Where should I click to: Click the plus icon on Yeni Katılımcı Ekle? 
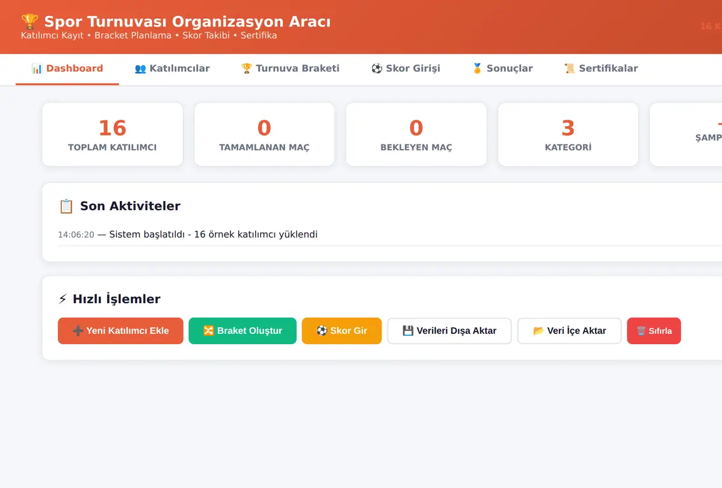click(78, 331)
